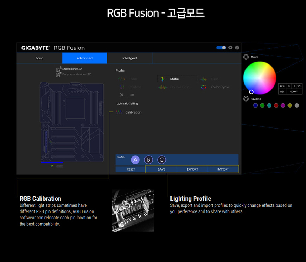Select the MainBoard LED icon
The height and width of the screenshot is (262, 306).
click(x=59, y=69)
